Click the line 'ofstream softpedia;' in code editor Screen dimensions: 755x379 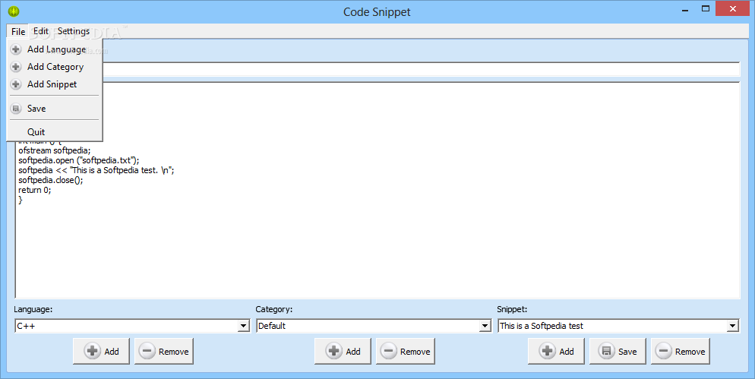[x=55, y=150]
